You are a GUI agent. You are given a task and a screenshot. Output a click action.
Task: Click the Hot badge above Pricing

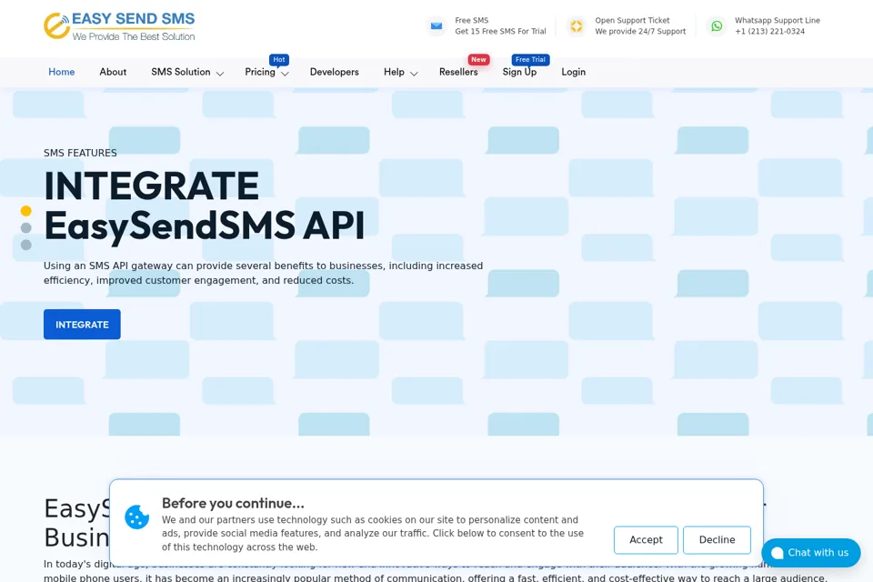click(279, 60)
